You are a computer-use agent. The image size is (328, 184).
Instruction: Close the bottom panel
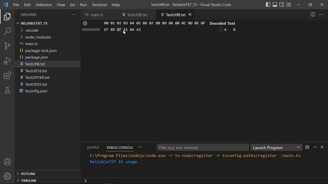(322, 147)
